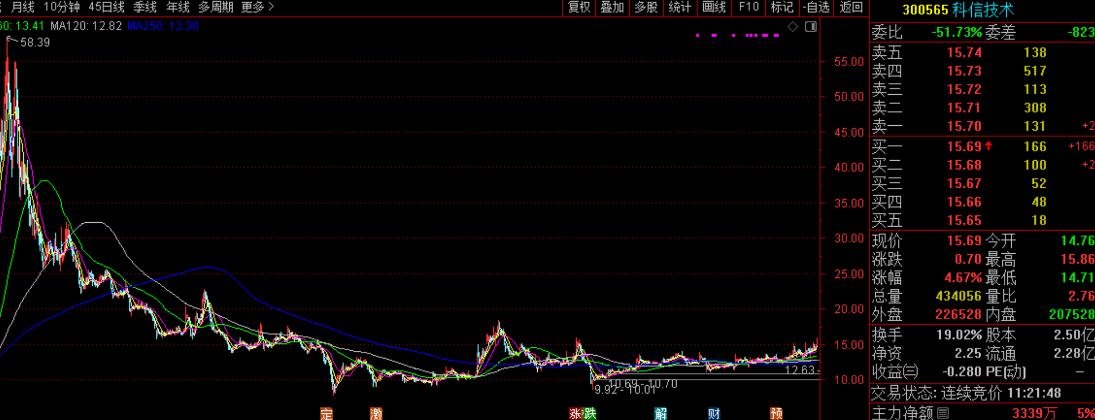The height and width of the screenshot is (420, 1095).
Task: Click the orange 预 forecast marker
Action: tap(776, 413)
